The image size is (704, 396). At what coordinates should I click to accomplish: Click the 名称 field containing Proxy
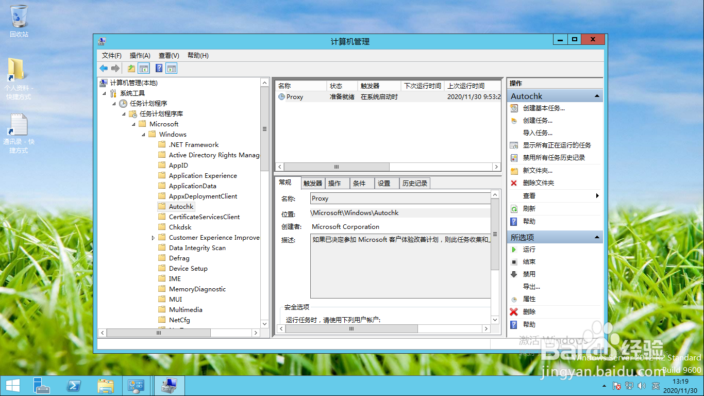[401, 199]
